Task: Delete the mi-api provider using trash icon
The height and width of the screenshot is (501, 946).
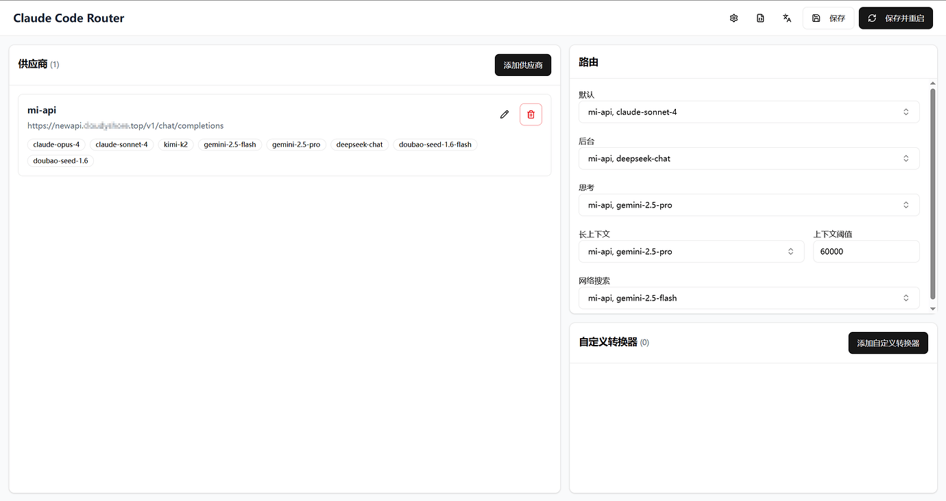Action: tap(531, 114)
